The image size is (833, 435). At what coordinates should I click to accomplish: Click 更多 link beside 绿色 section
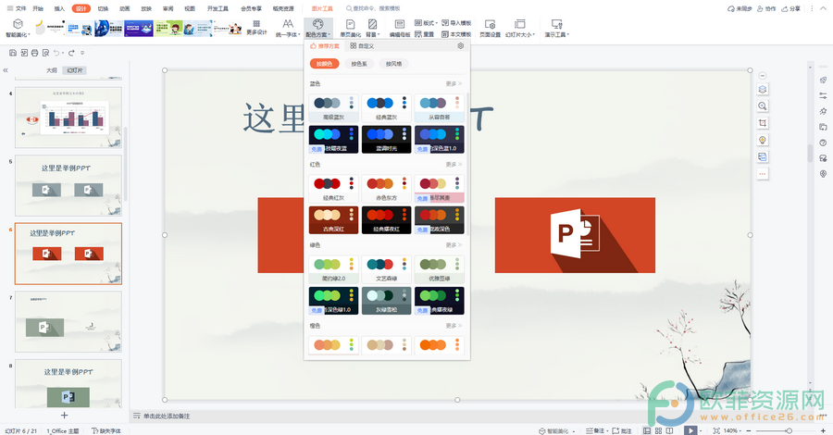(454, 245)
